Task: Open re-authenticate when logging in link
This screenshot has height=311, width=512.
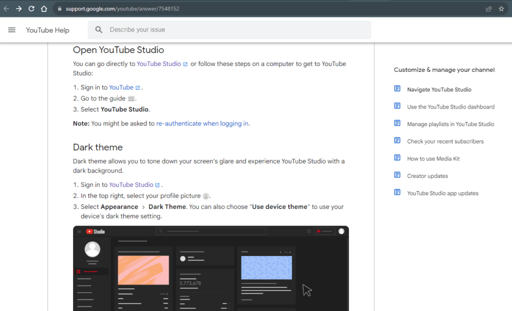Action: point(202,123)
